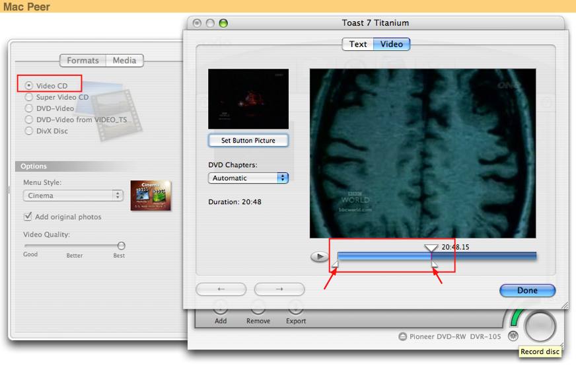Click the trim end marker on timeline
Image resolution: width=576 pixels, height=366 pixels.
click(x=435, y=264)
